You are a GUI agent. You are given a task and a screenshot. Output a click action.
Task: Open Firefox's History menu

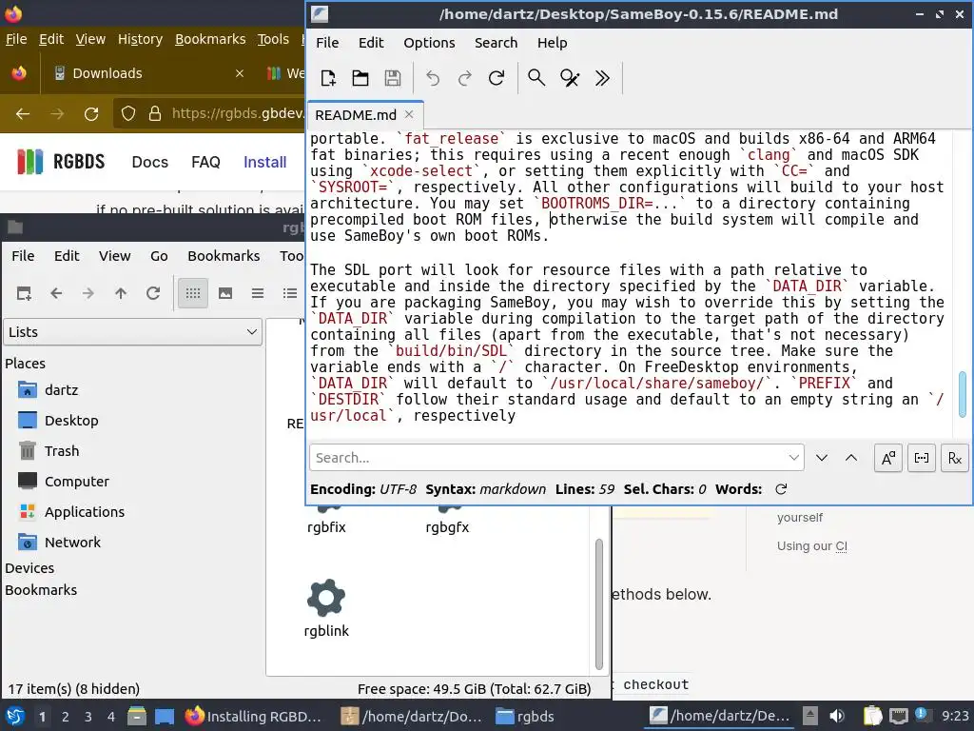tap(140, 39)
